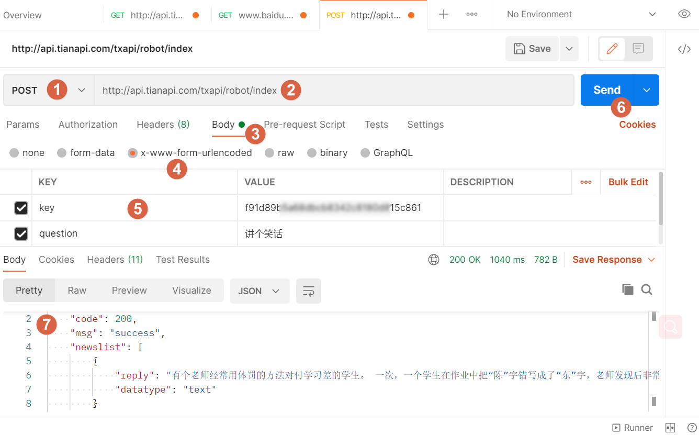699x435 pixels.
Task: Copy the response with the copy icon
Action: click(x=627, y=289)
